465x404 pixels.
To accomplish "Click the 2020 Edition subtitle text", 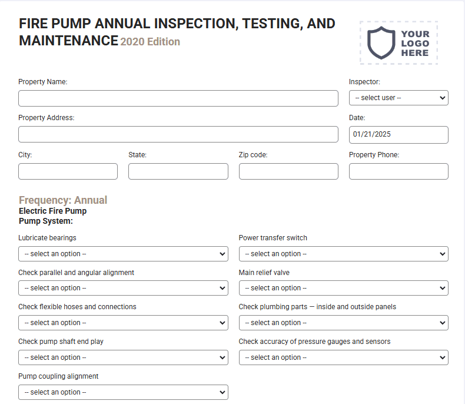I will coord(150,42).
